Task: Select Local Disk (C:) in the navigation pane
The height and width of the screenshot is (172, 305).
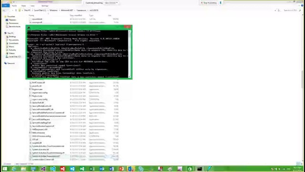Action: (14, 56)
